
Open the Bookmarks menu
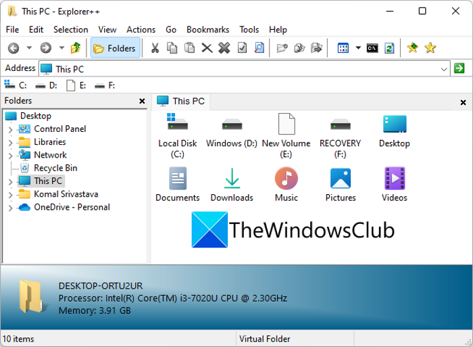point(208,30)
